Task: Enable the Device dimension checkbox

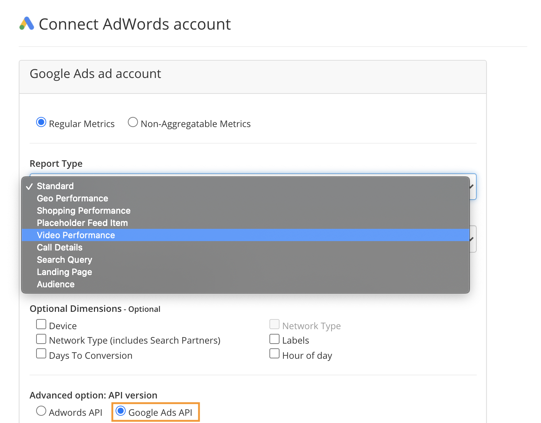Action: (41, 324)
